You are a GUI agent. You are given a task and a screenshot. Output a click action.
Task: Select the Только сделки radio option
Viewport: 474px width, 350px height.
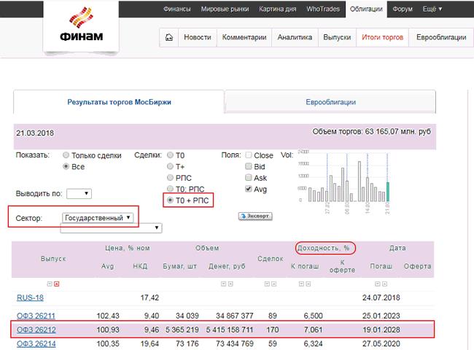coord(66,155)
